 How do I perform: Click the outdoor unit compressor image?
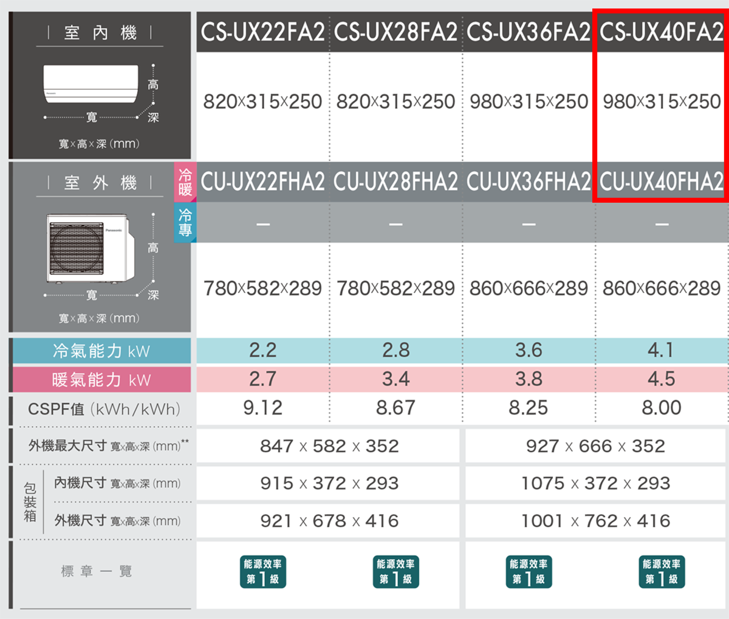(88, 248)
